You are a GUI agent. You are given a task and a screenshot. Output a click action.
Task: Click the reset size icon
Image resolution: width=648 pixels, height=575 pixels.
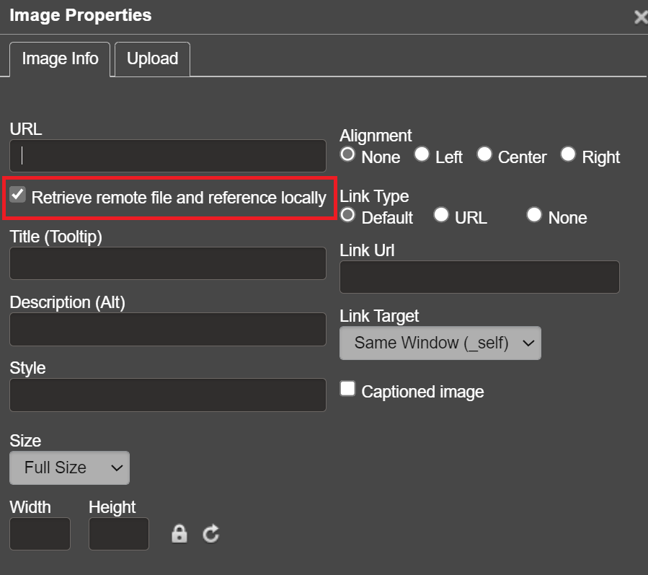click(x=211, y=534)
